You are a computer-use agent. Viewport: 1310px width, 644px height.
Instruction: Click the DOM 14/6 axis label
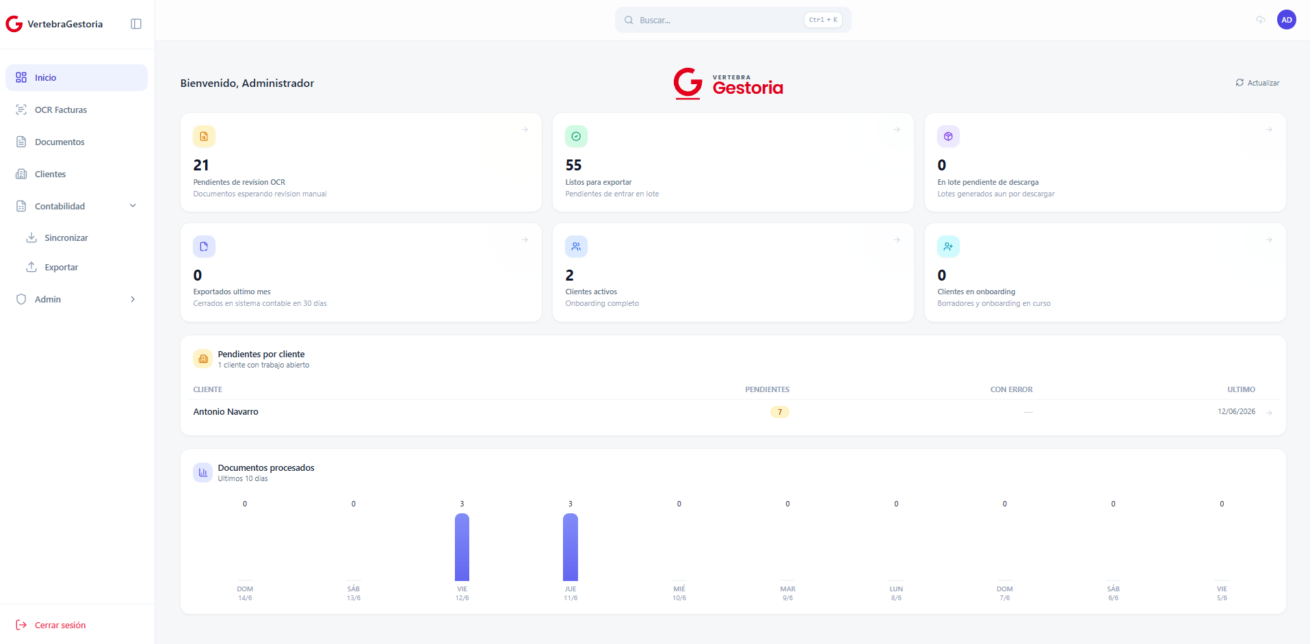245,593
